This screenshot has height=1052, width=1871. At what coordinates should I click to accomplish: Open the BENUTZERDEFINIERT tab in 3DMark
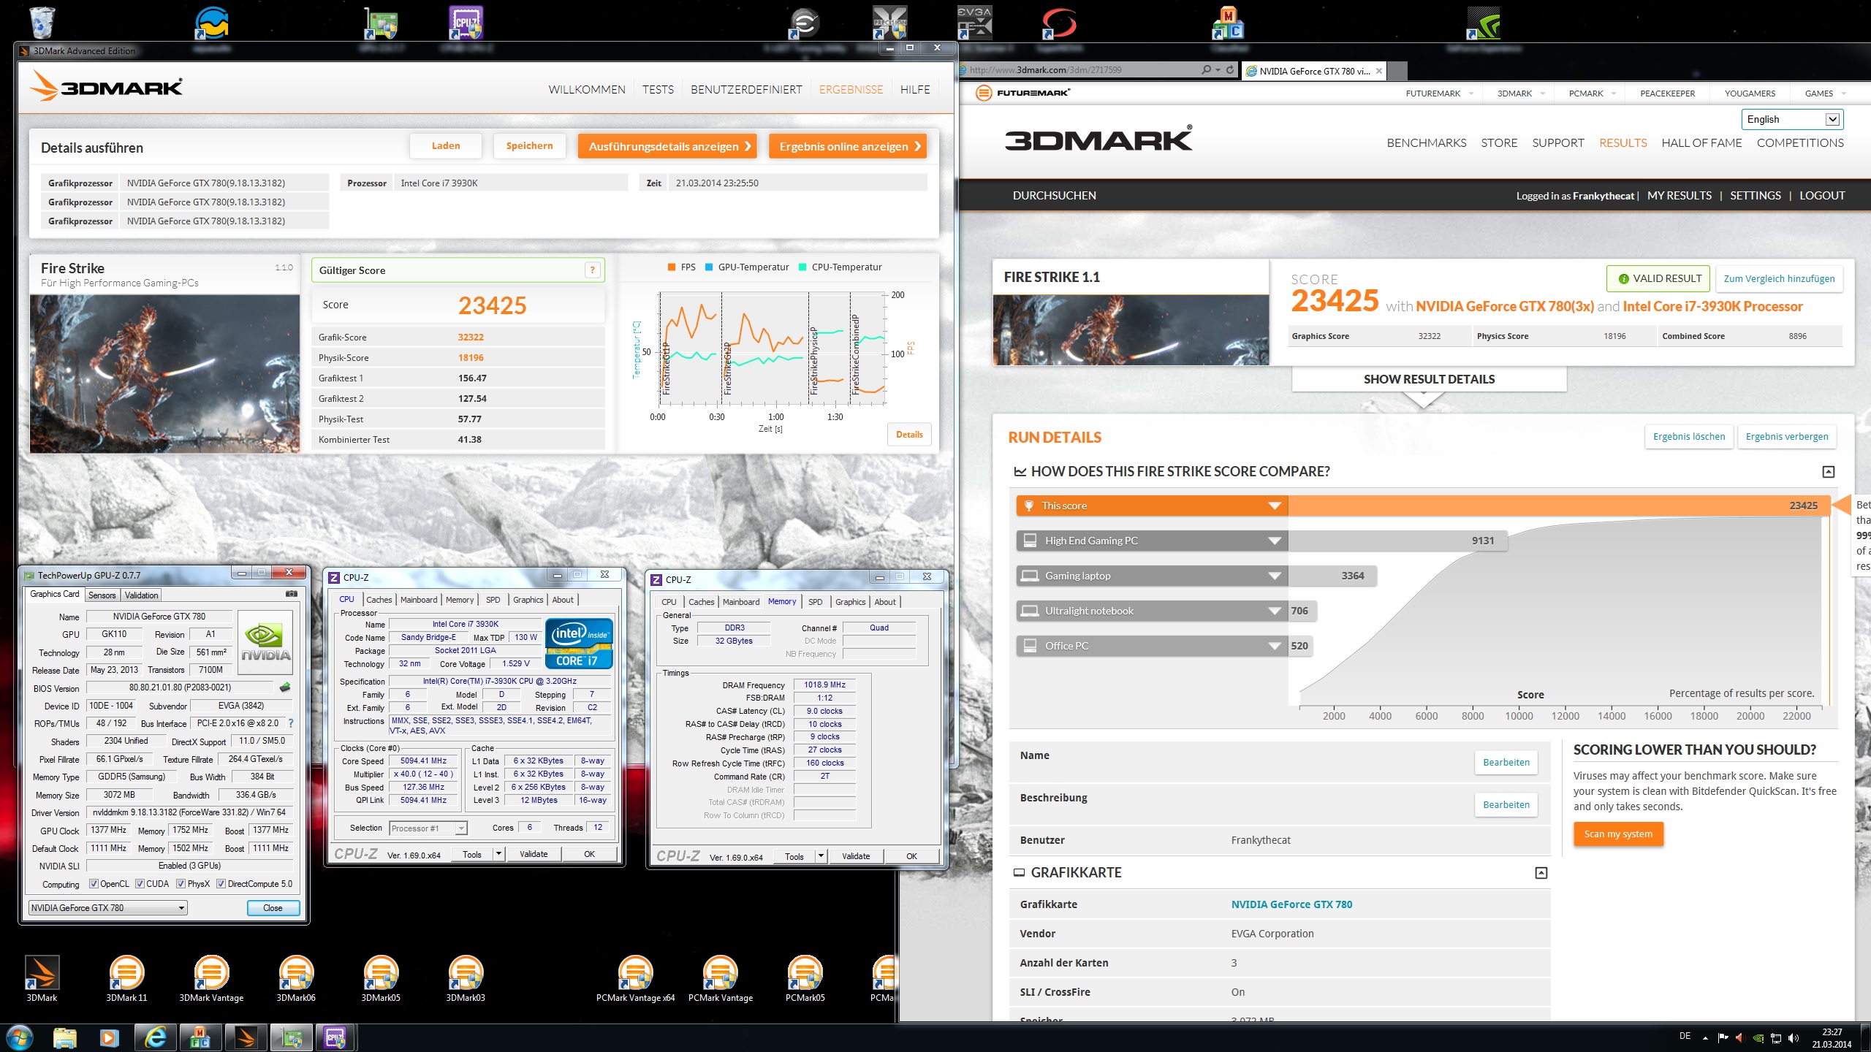pyautogui.click(x=746, y=90)
